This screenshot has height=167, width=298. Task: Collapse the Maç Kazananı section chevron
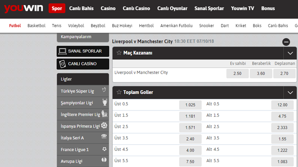coord(290,53)
